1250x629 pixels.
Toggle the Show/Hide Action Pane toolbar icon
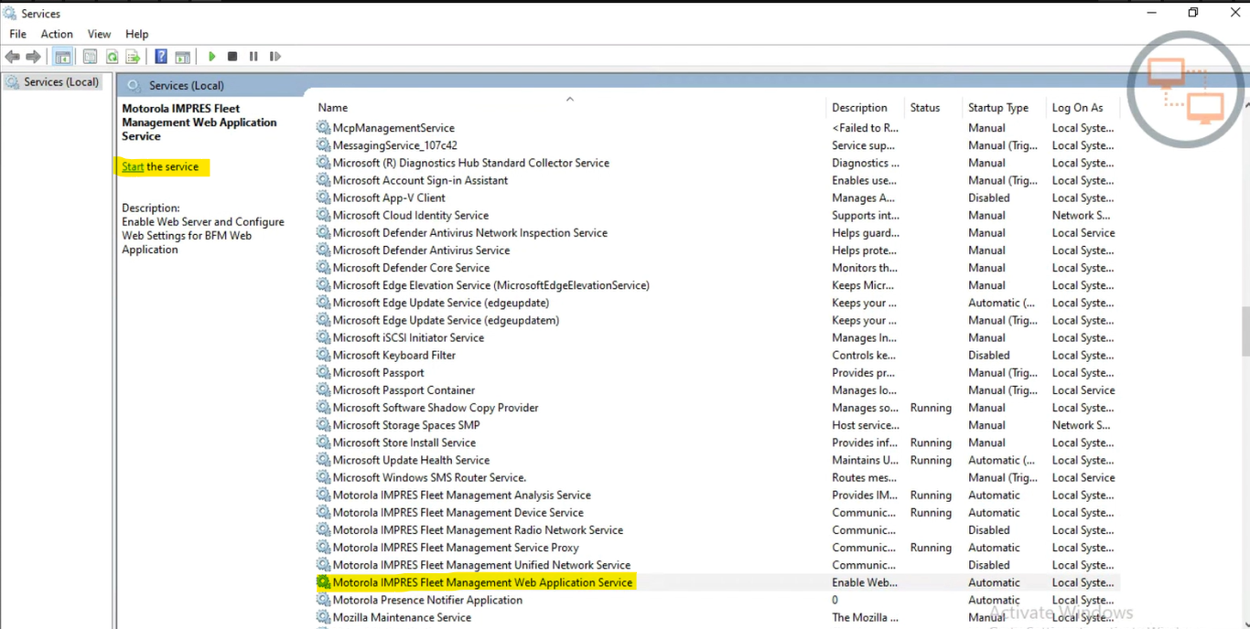point(183,57)
